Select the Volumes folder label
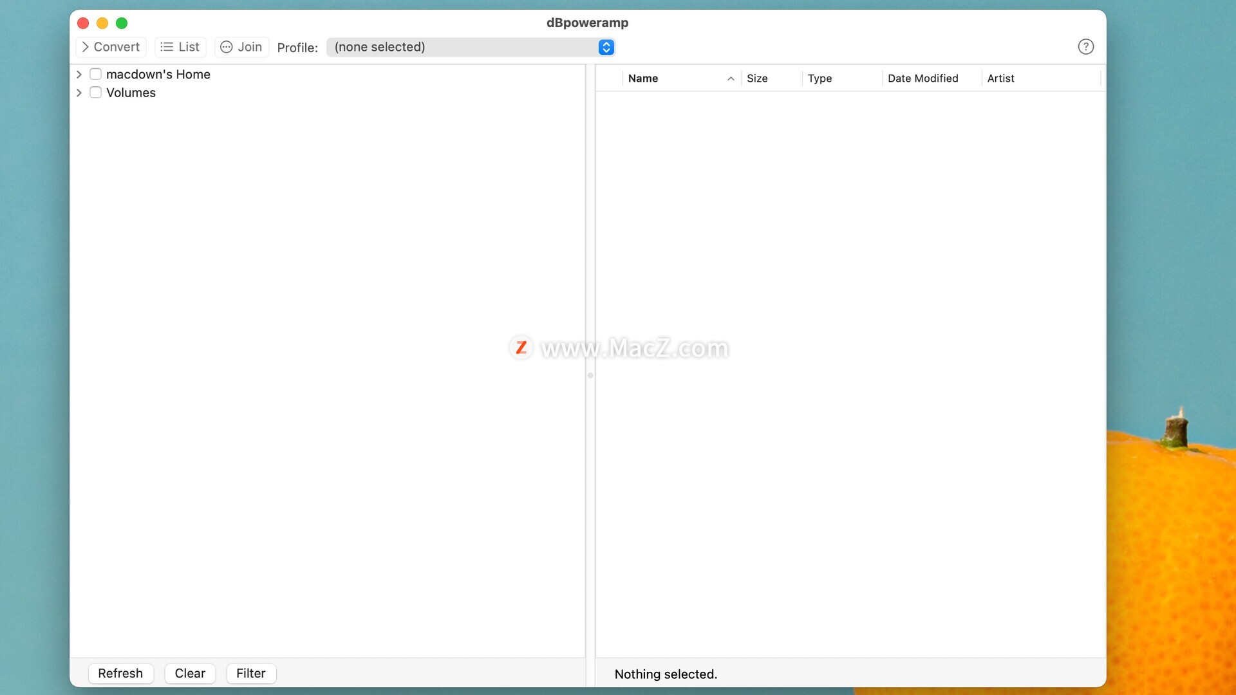This screenshot has width=1236, height=695. [131, 93]
